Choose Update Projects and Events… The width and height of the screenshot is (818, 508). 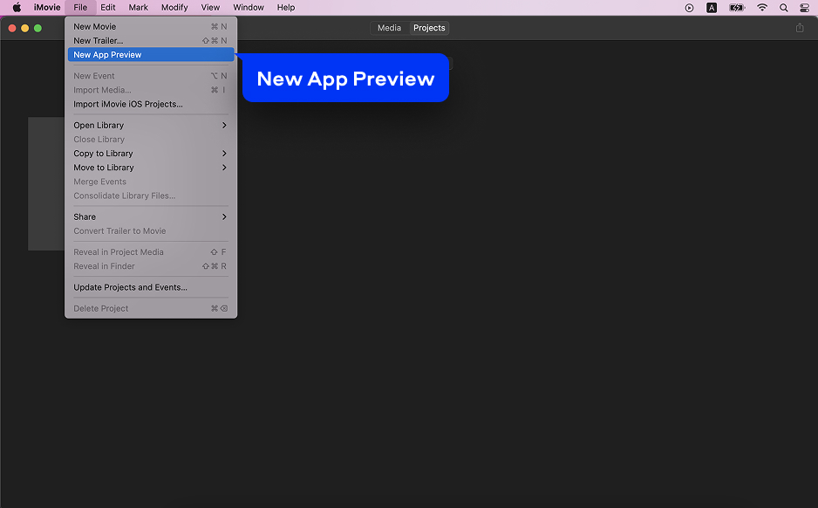(151, 287)
